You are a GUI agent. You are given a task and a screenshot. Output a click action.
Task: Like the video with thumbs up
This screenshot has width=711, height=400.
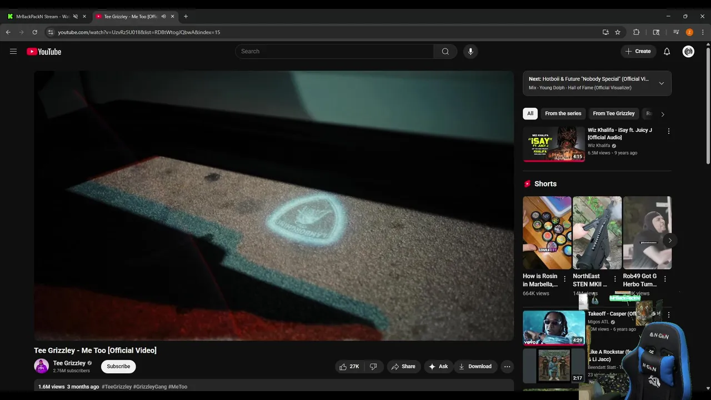350,367
